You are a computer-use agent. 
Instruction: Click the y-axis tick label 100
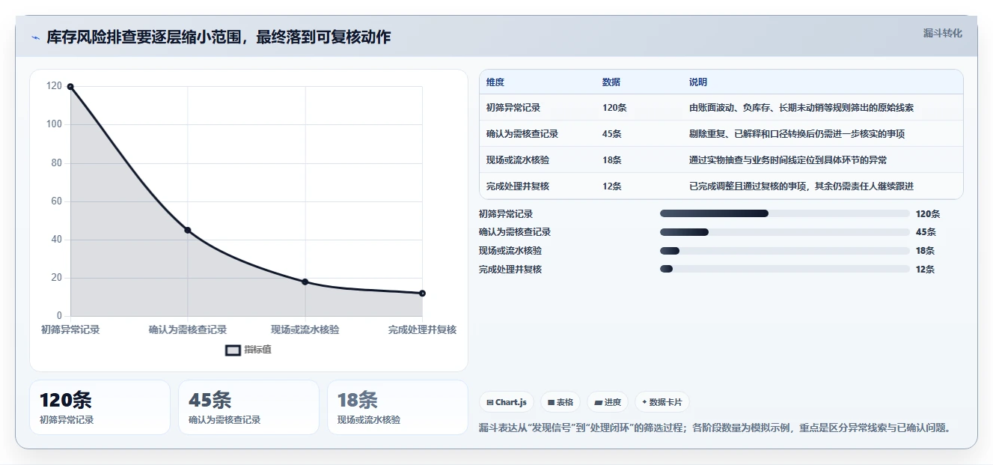point(54,124)
